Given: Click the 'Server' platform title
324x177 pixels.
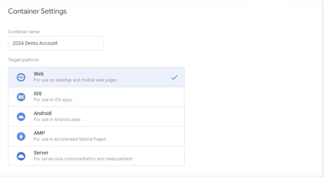Looking at the screenshot, I should point(41,153).
